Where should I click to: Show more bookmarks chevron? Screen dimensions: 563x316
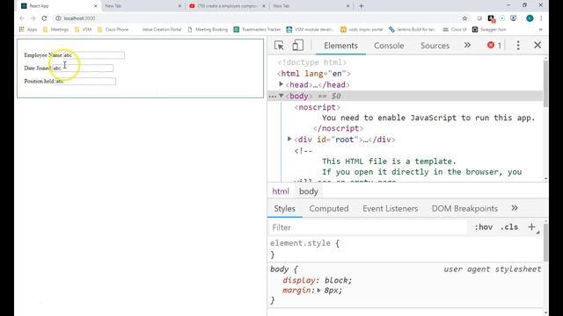(x=540, y=29)
